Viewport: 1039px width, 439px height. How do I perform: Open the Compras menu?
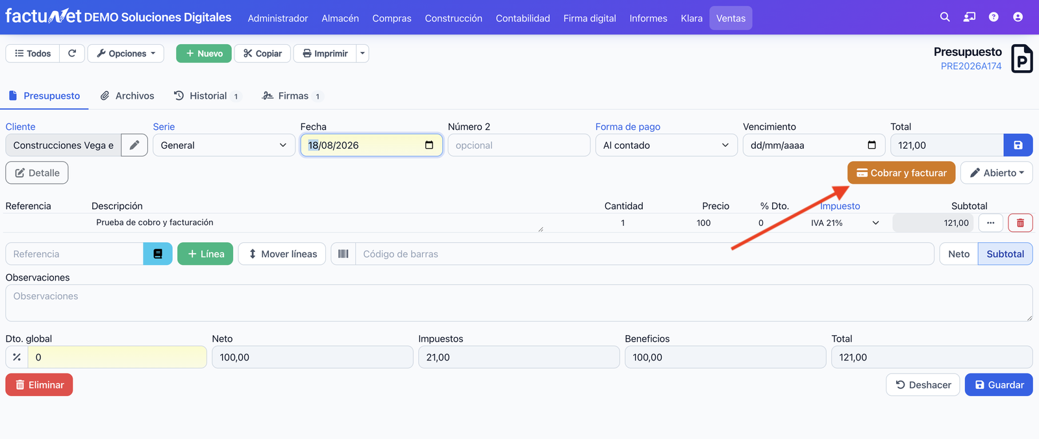392,18
